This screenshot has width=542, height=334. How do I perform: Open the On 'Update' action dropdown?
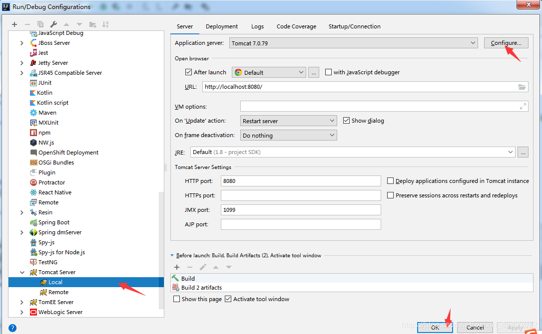(288, 121)
